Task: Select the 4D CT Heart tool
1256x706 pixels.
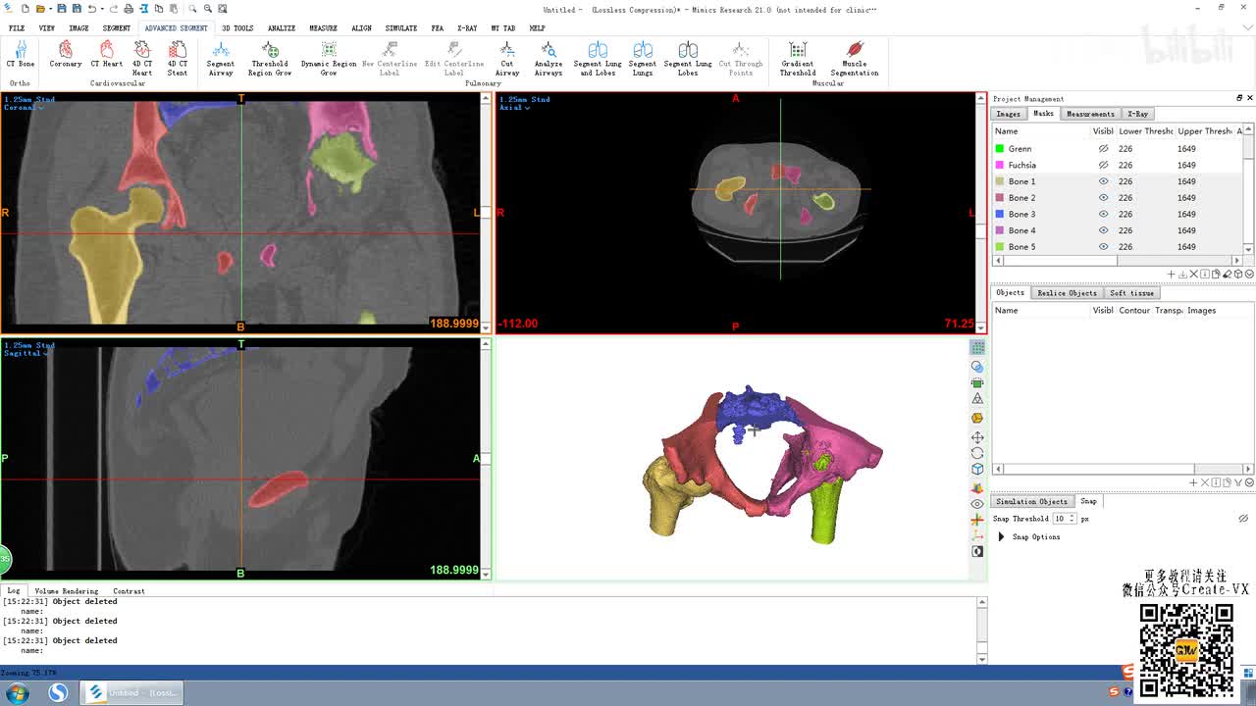Action: (142, 59)
